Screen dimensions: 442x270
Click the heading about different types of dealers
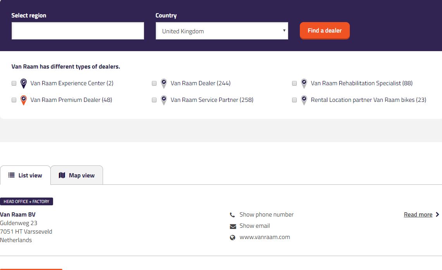click(66, 67)
